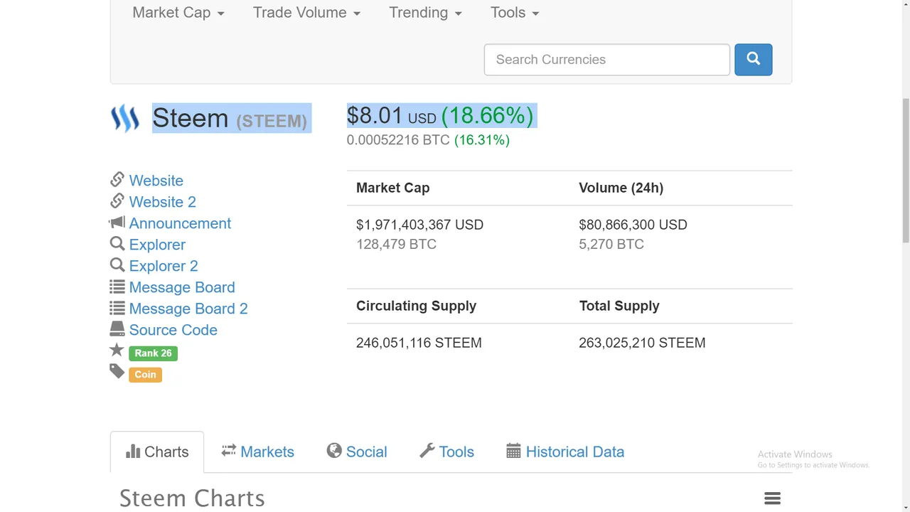The width and height of the screenshot is (910, 512).
Task: Click the Steem (STEEM) heading
Action: (x=230, y=118)
